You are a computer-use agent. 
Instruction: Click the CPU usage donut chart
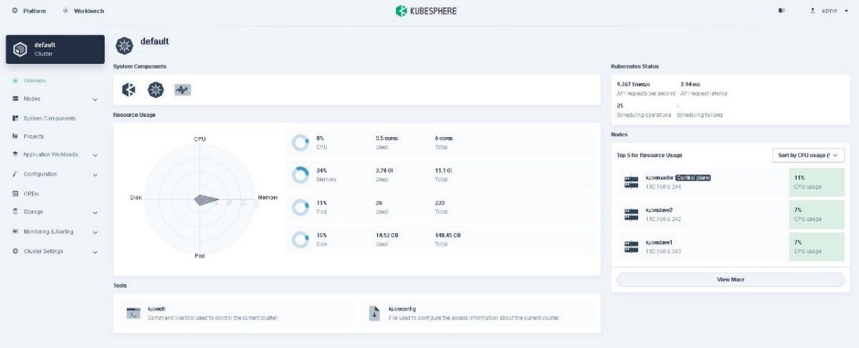click(x=300, y=143)
